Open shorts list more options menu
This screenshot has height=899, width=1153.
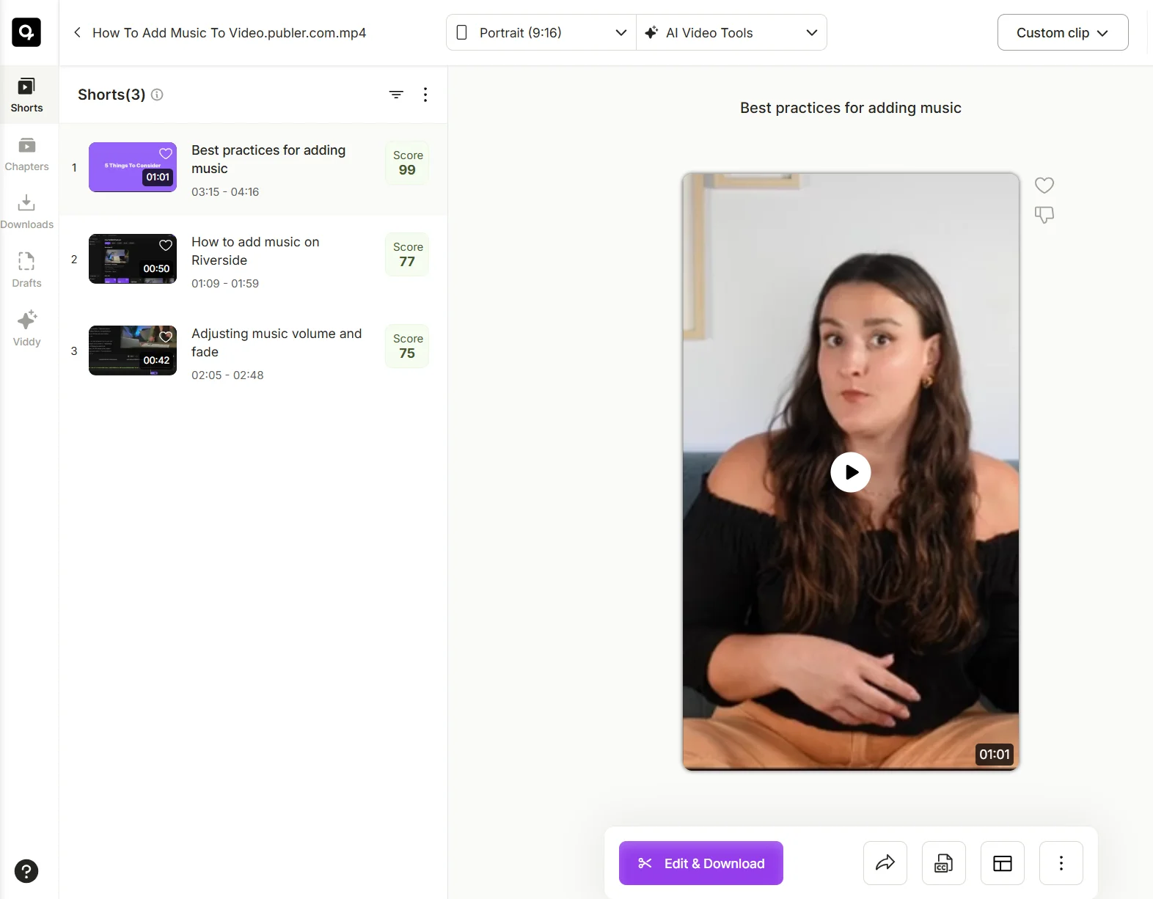point(425,95)
